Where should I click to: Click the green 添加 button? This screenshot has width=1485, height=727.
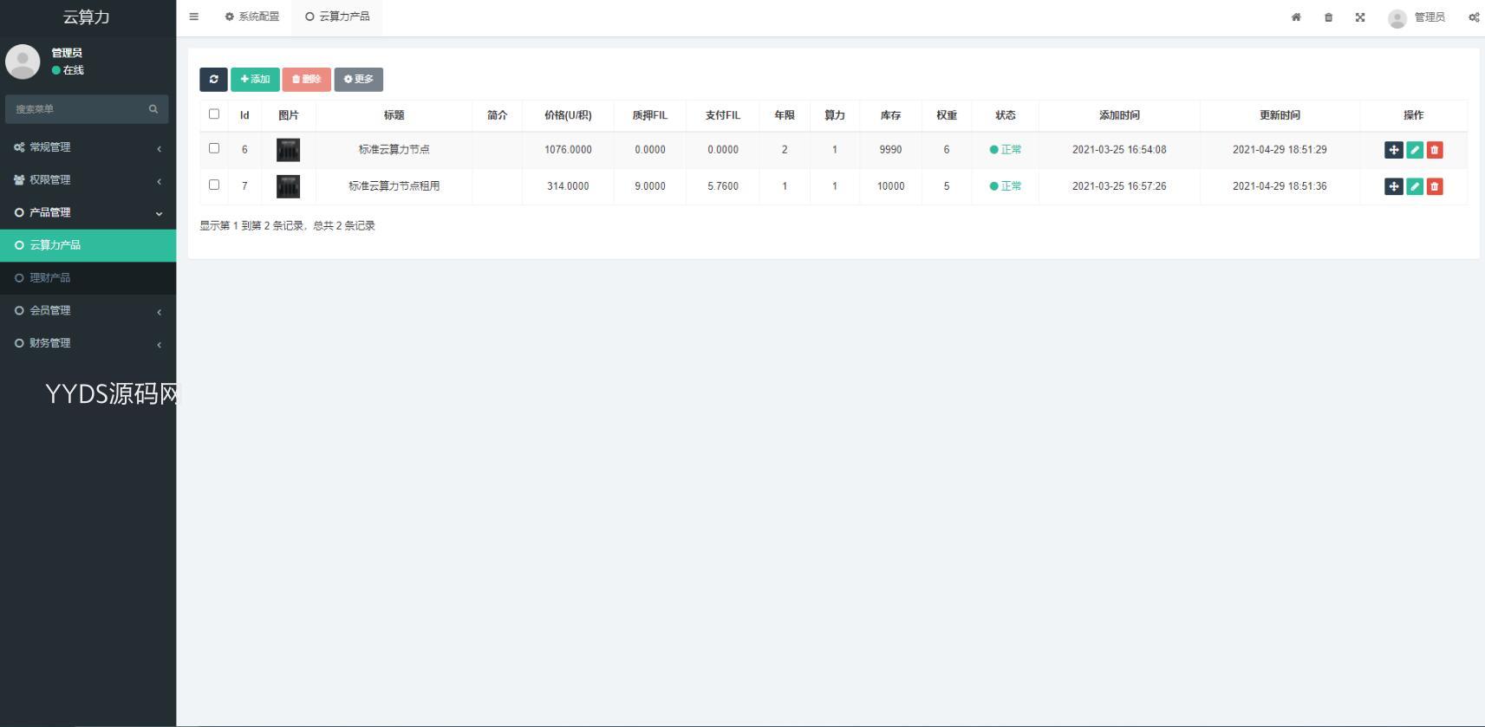(x=255, y=79)
